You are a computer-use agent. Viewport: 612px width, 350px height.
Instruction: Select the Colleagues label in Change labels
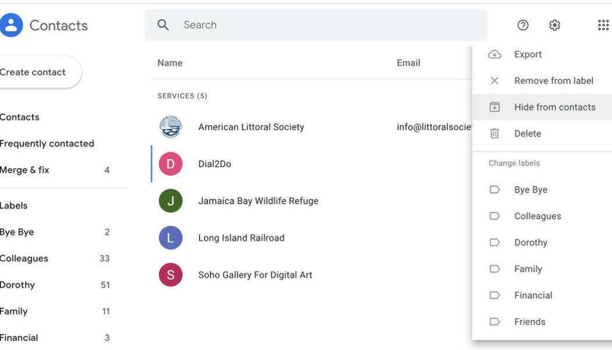(537, 216)
